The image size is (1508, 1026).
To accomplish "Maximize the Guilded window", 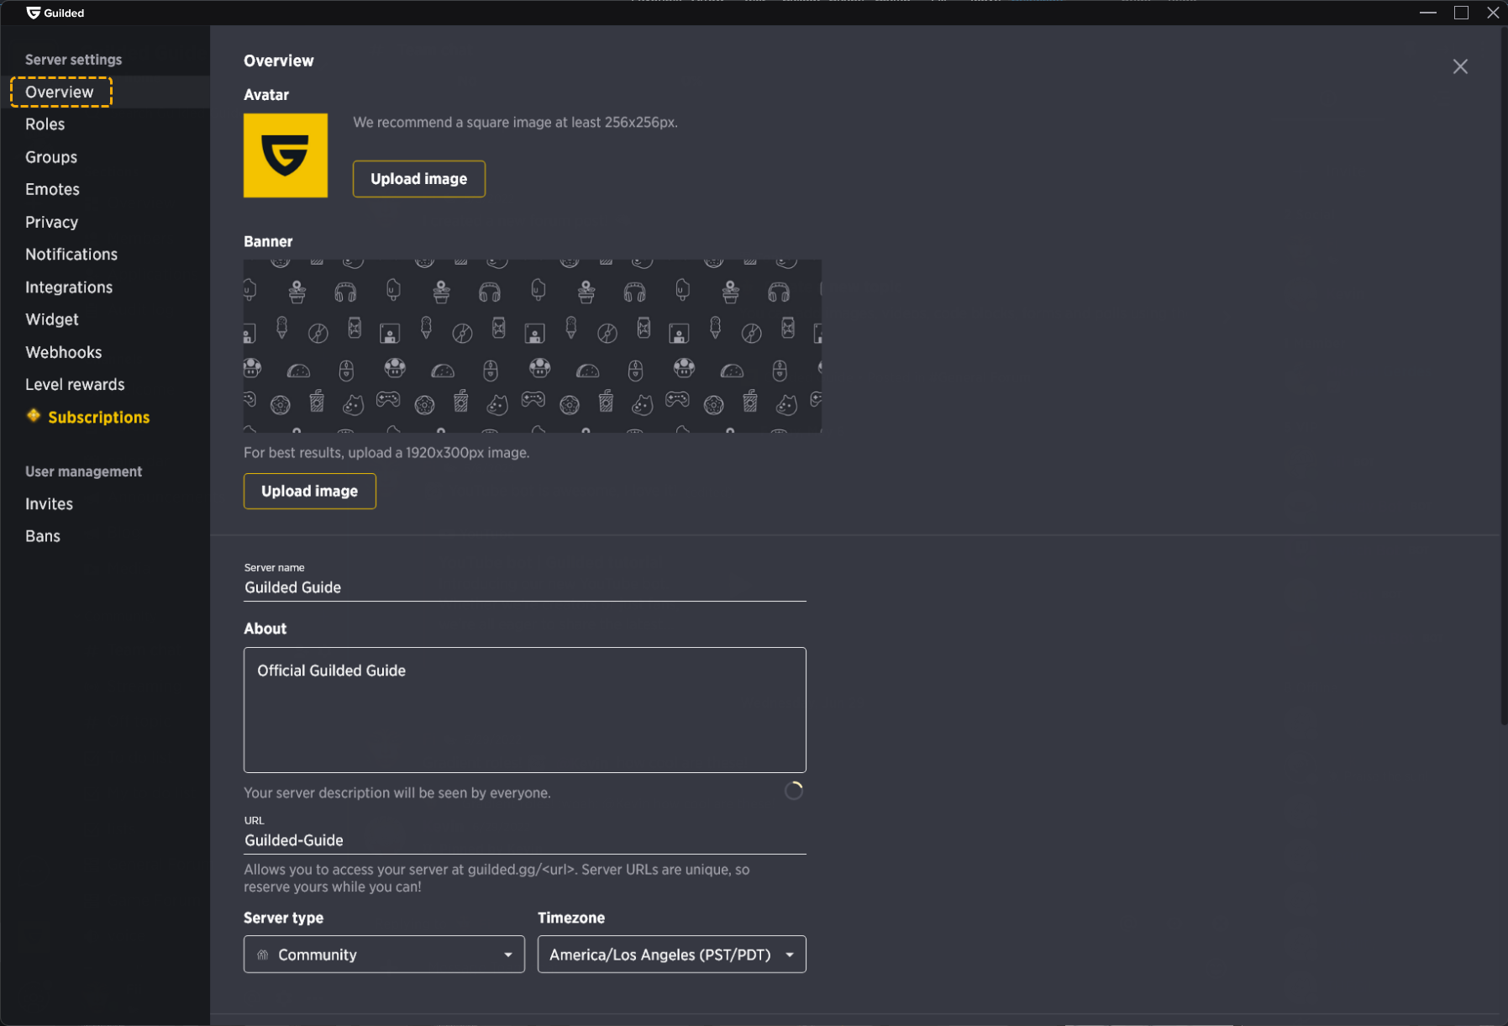I will click(x=1461, y=13).
